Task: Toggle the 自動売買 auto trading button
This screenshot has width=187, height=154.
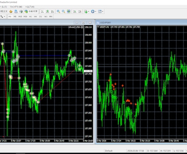Action: [x=31, y=11]
